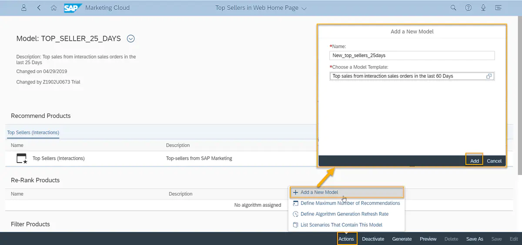Click Name column header in Re-Rank Products table
The image size is (522, 245).
click(17, 194)
